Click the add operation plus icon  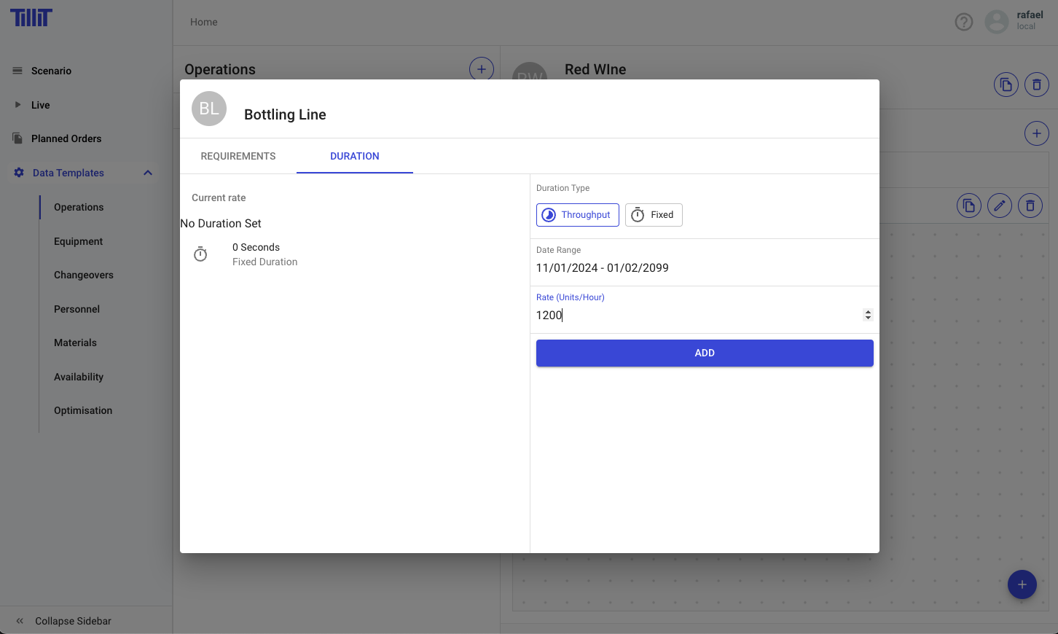[x=481, y=69]
